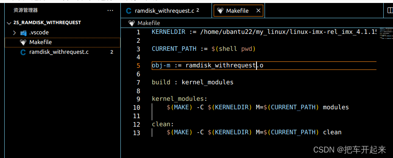Click the Makefile icon in the active tab

(x=220, y=11)
